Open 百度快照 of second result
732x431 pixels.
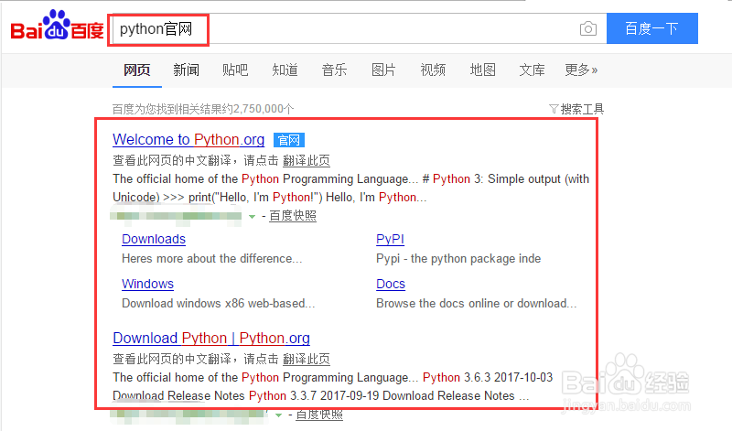(319, 415)
